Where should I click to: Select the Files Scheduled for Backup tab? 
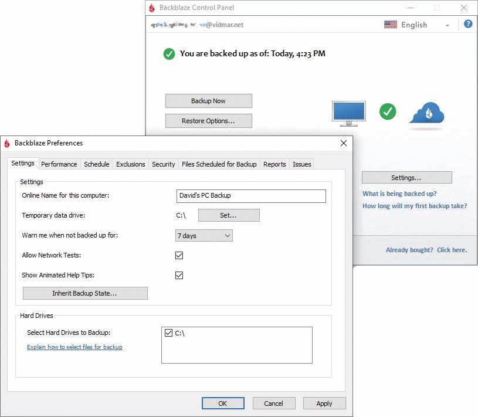click(x=219, y=164)
